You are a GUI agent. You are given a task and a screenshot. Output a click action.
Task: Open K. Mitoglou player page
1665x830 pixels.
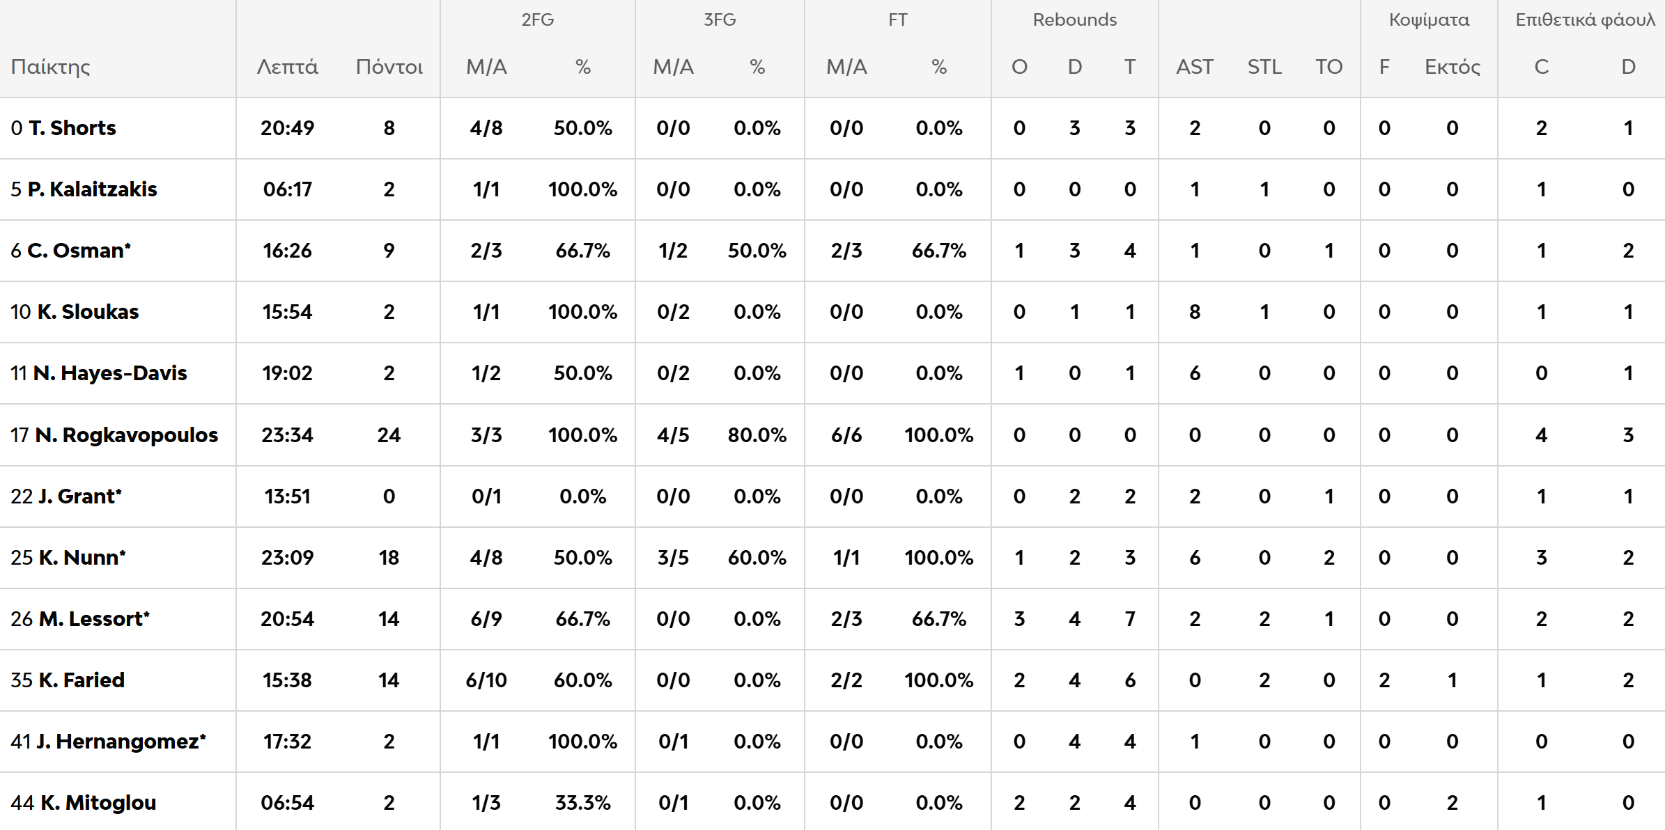(98, 803)
